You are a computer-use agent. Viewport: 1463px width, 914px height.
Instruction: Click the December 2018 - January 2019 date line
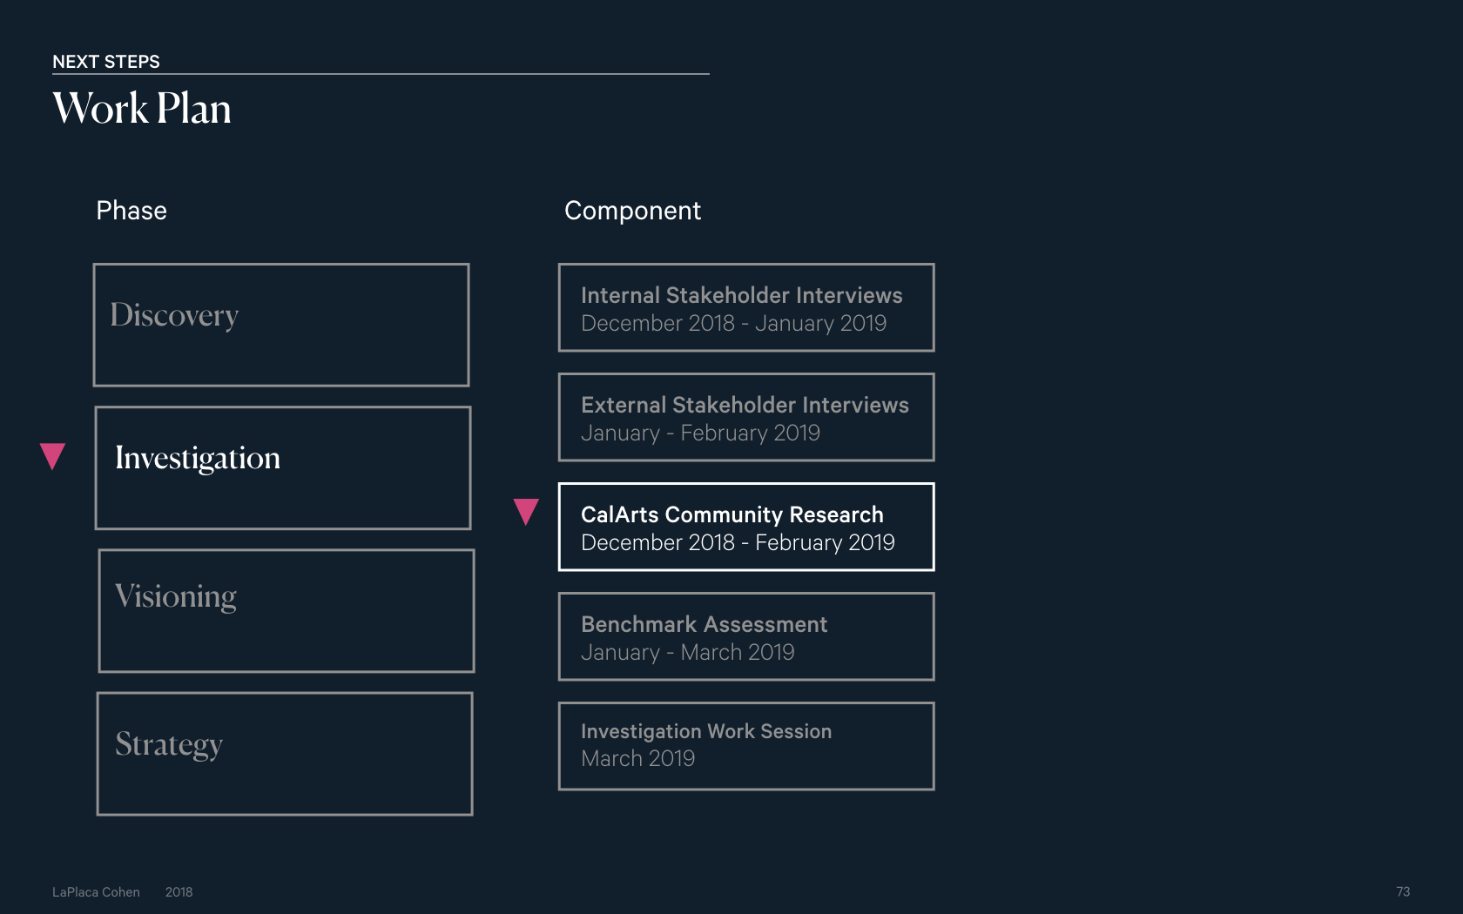[x=733, y=324]
